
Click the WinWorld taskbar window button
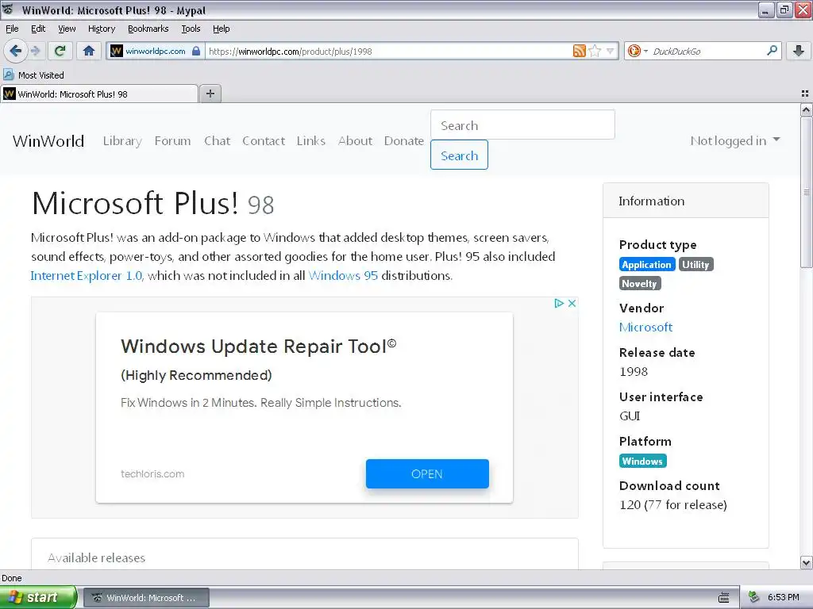pos(147,598)
